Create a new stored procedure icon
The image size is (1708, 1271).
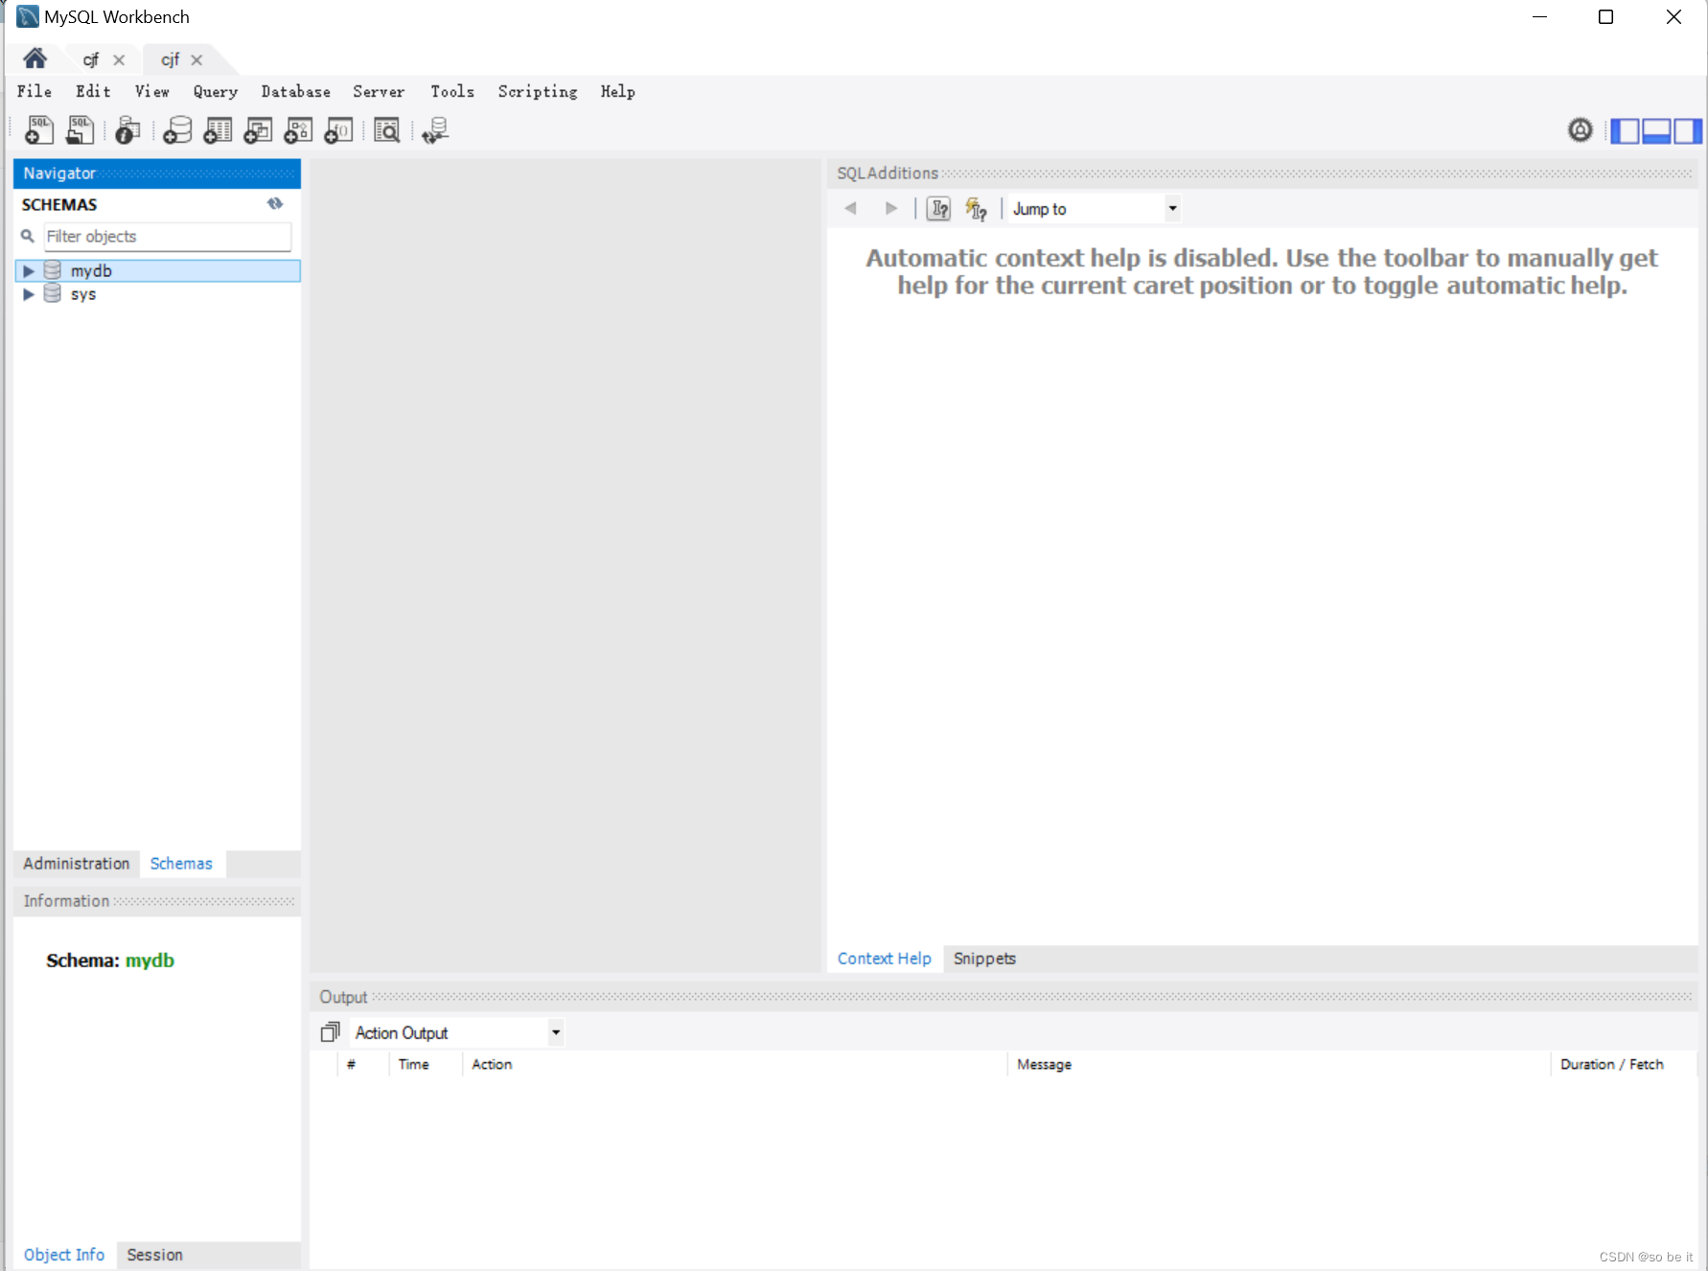pyautogui.click(x=298, y=129)
